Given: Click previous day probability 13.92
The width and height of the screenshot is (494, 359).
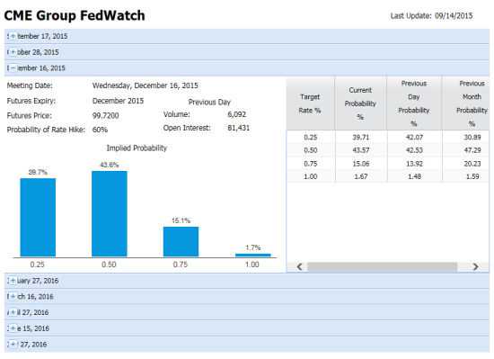Looking at the screenshot, I should pos(414,164).
